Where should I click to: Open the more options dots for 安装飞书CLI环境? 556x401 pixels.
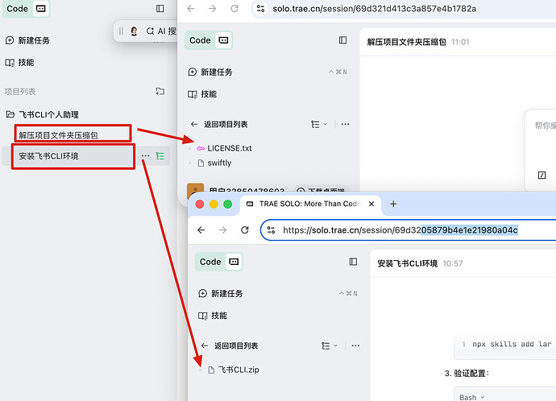[x=145, y=156]
